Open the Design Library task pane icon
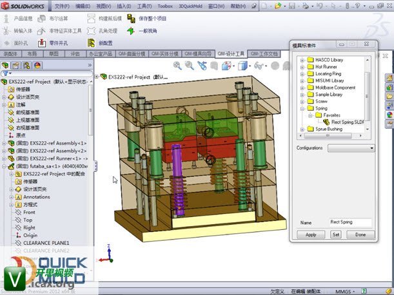This screenshot has height=295, width=394. 389,88
